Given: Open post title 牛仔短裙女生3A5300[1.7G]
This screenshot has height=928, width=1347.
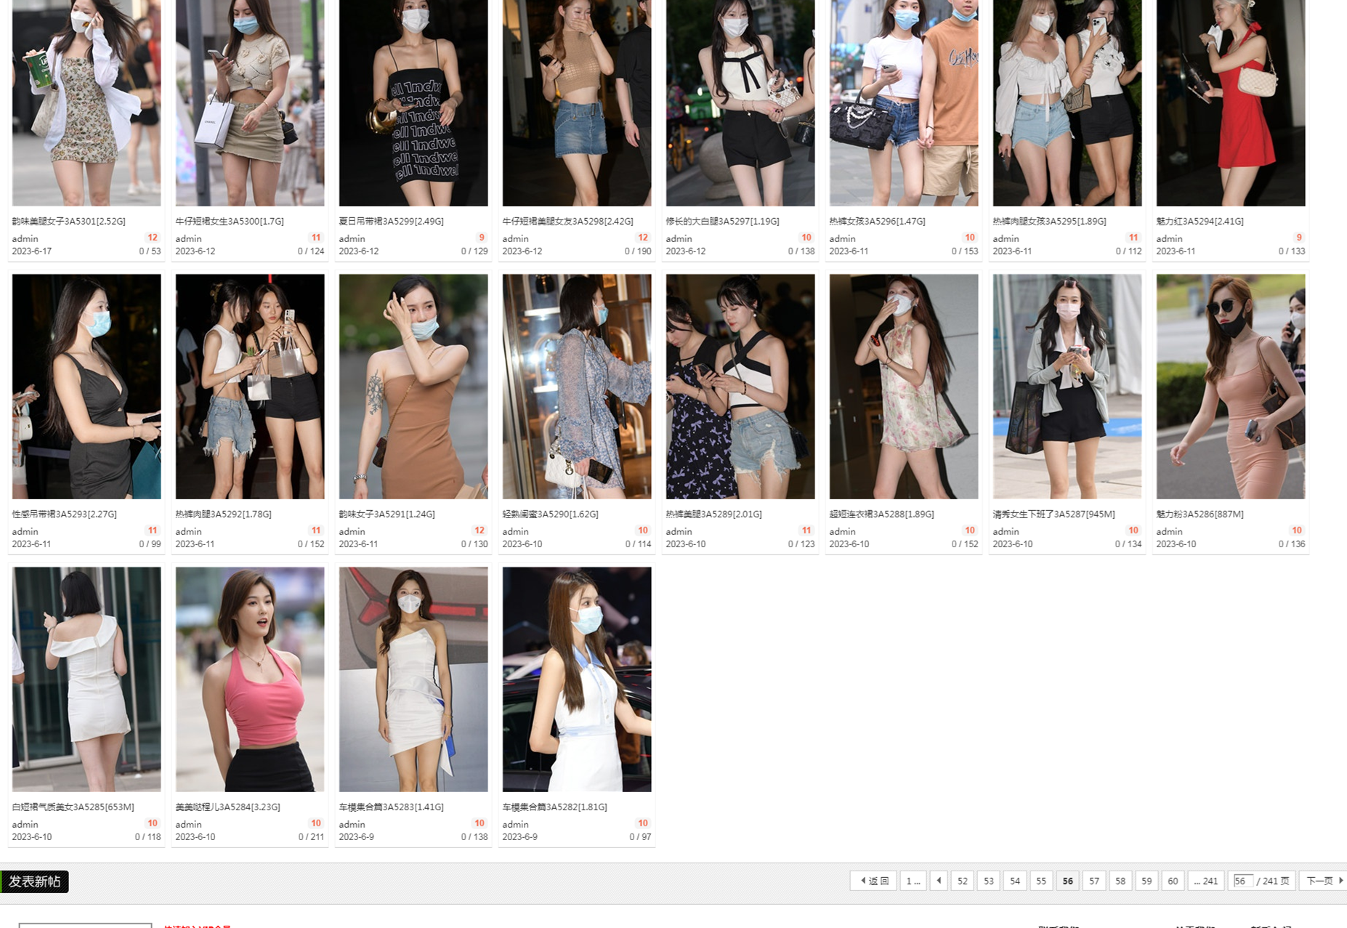Looking at the screenshot, I should pyautogui.click(x=230, y=221).
